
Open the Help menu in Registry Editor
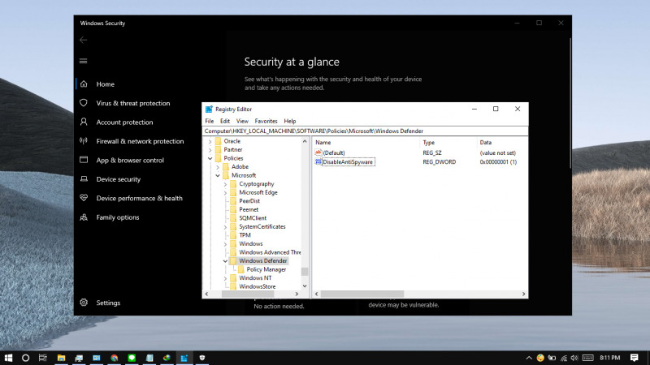pos(290,121)
